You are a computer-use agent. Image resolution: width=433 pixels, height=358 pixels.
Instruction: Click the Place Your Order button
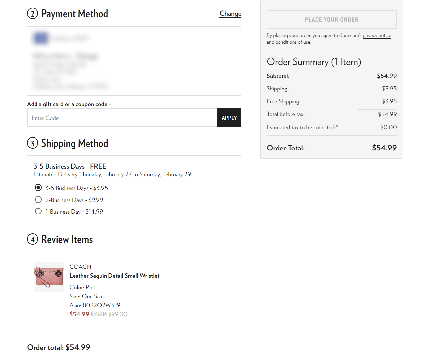332,20
